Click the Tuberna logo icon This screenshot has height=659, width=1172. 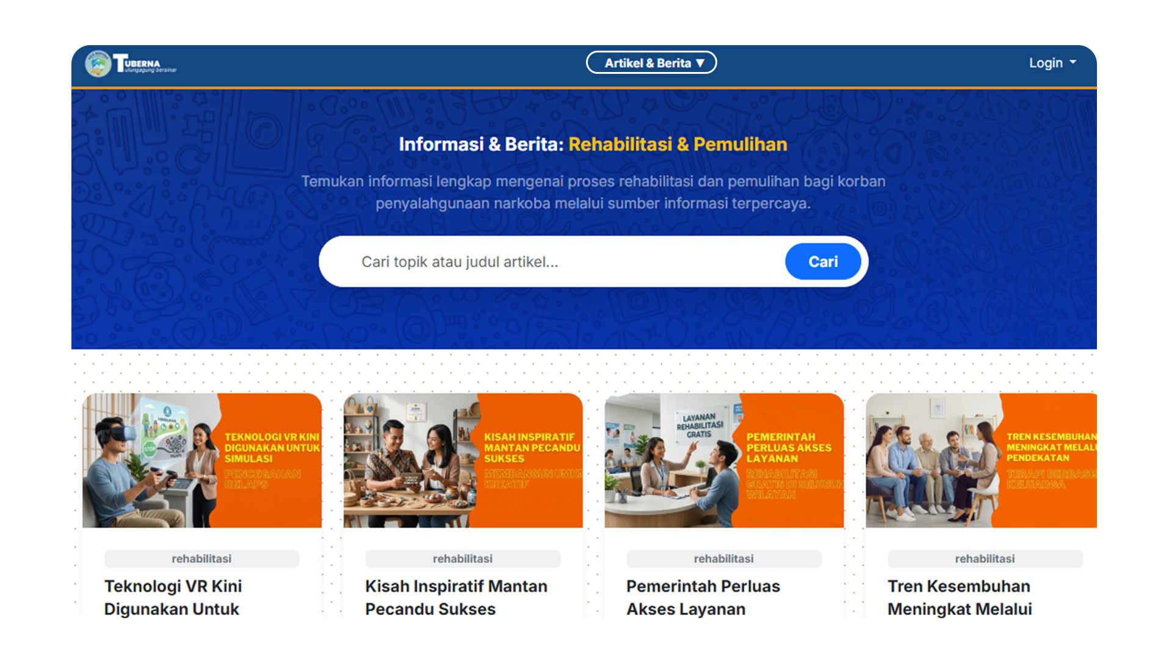point(98,63)
